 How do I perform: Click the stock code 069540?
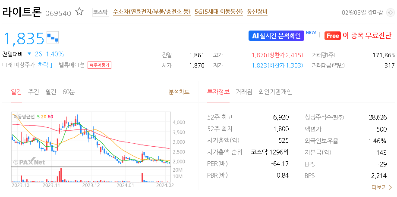(x=58, y=13)
